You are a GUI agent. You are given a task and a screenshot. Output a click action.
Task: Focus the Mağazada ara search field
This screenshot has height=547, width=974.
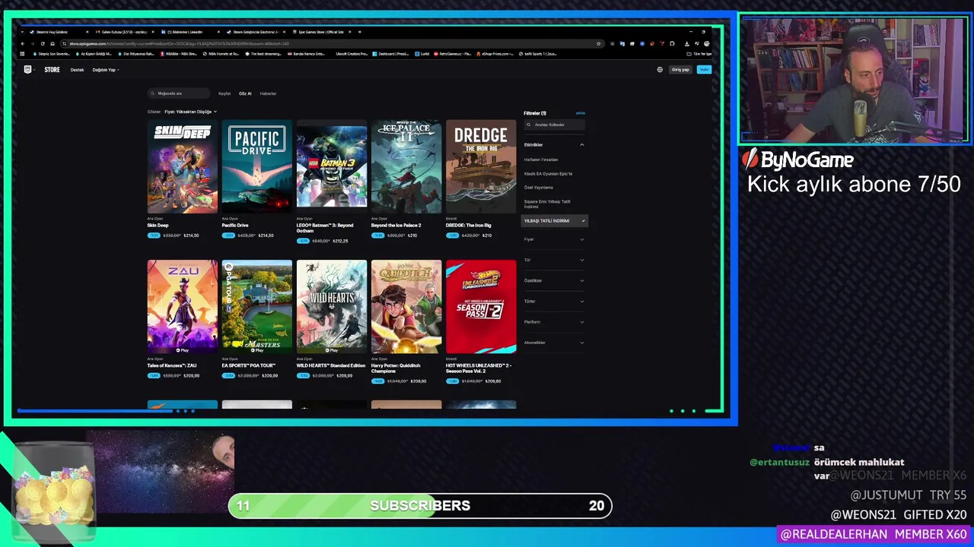(x=179, y=93)
